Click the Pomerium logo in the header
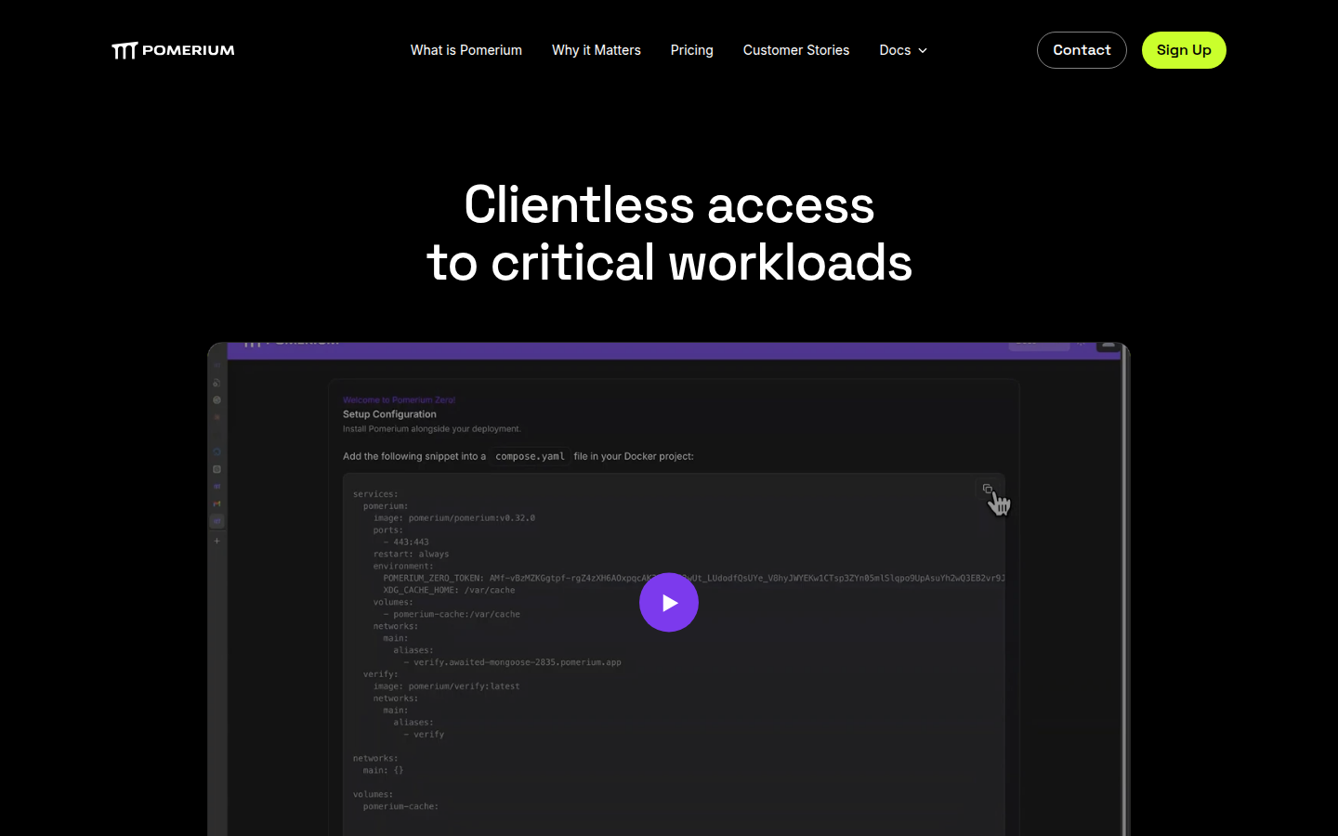The height and width of the screenshot is (836, 1338). (x=173, y=50)
